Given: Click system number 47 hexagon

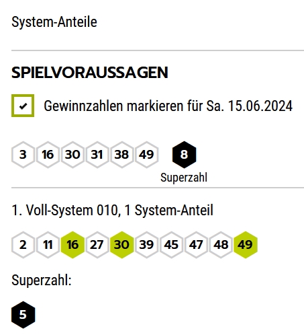Looking at the screenshot, I should (x=196, y=245).
